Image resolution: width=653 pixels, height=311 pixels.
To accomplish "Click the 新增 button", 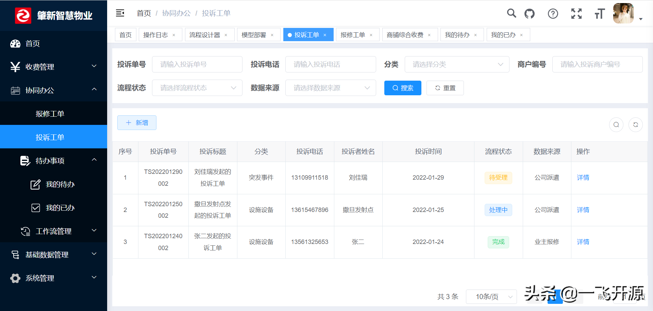I will [137, 122].
